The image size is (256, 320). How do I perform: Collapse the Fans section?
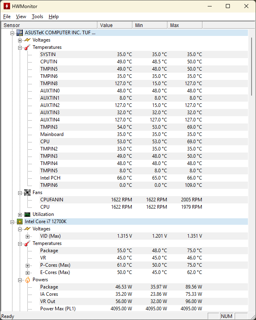click(20, 193)
